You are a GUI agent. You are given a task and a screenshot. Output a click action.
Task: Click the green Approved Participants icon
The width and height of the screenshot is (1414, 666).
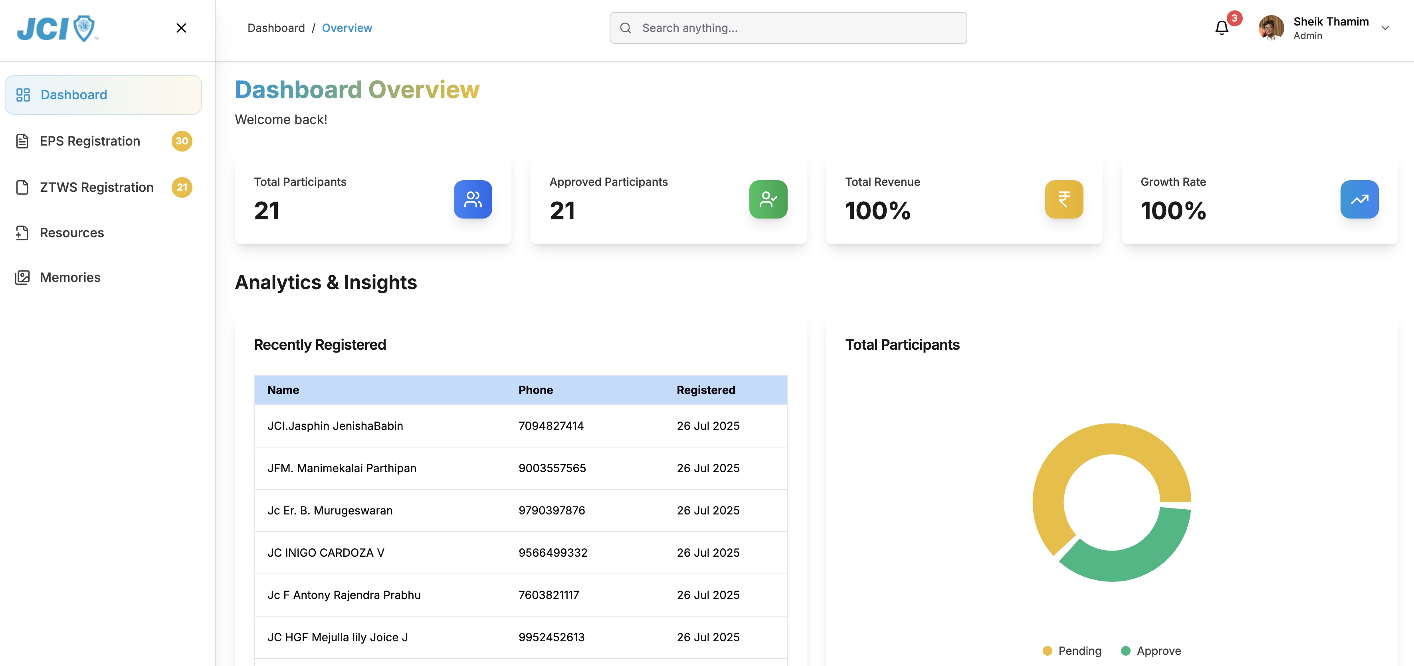(768, 199)
